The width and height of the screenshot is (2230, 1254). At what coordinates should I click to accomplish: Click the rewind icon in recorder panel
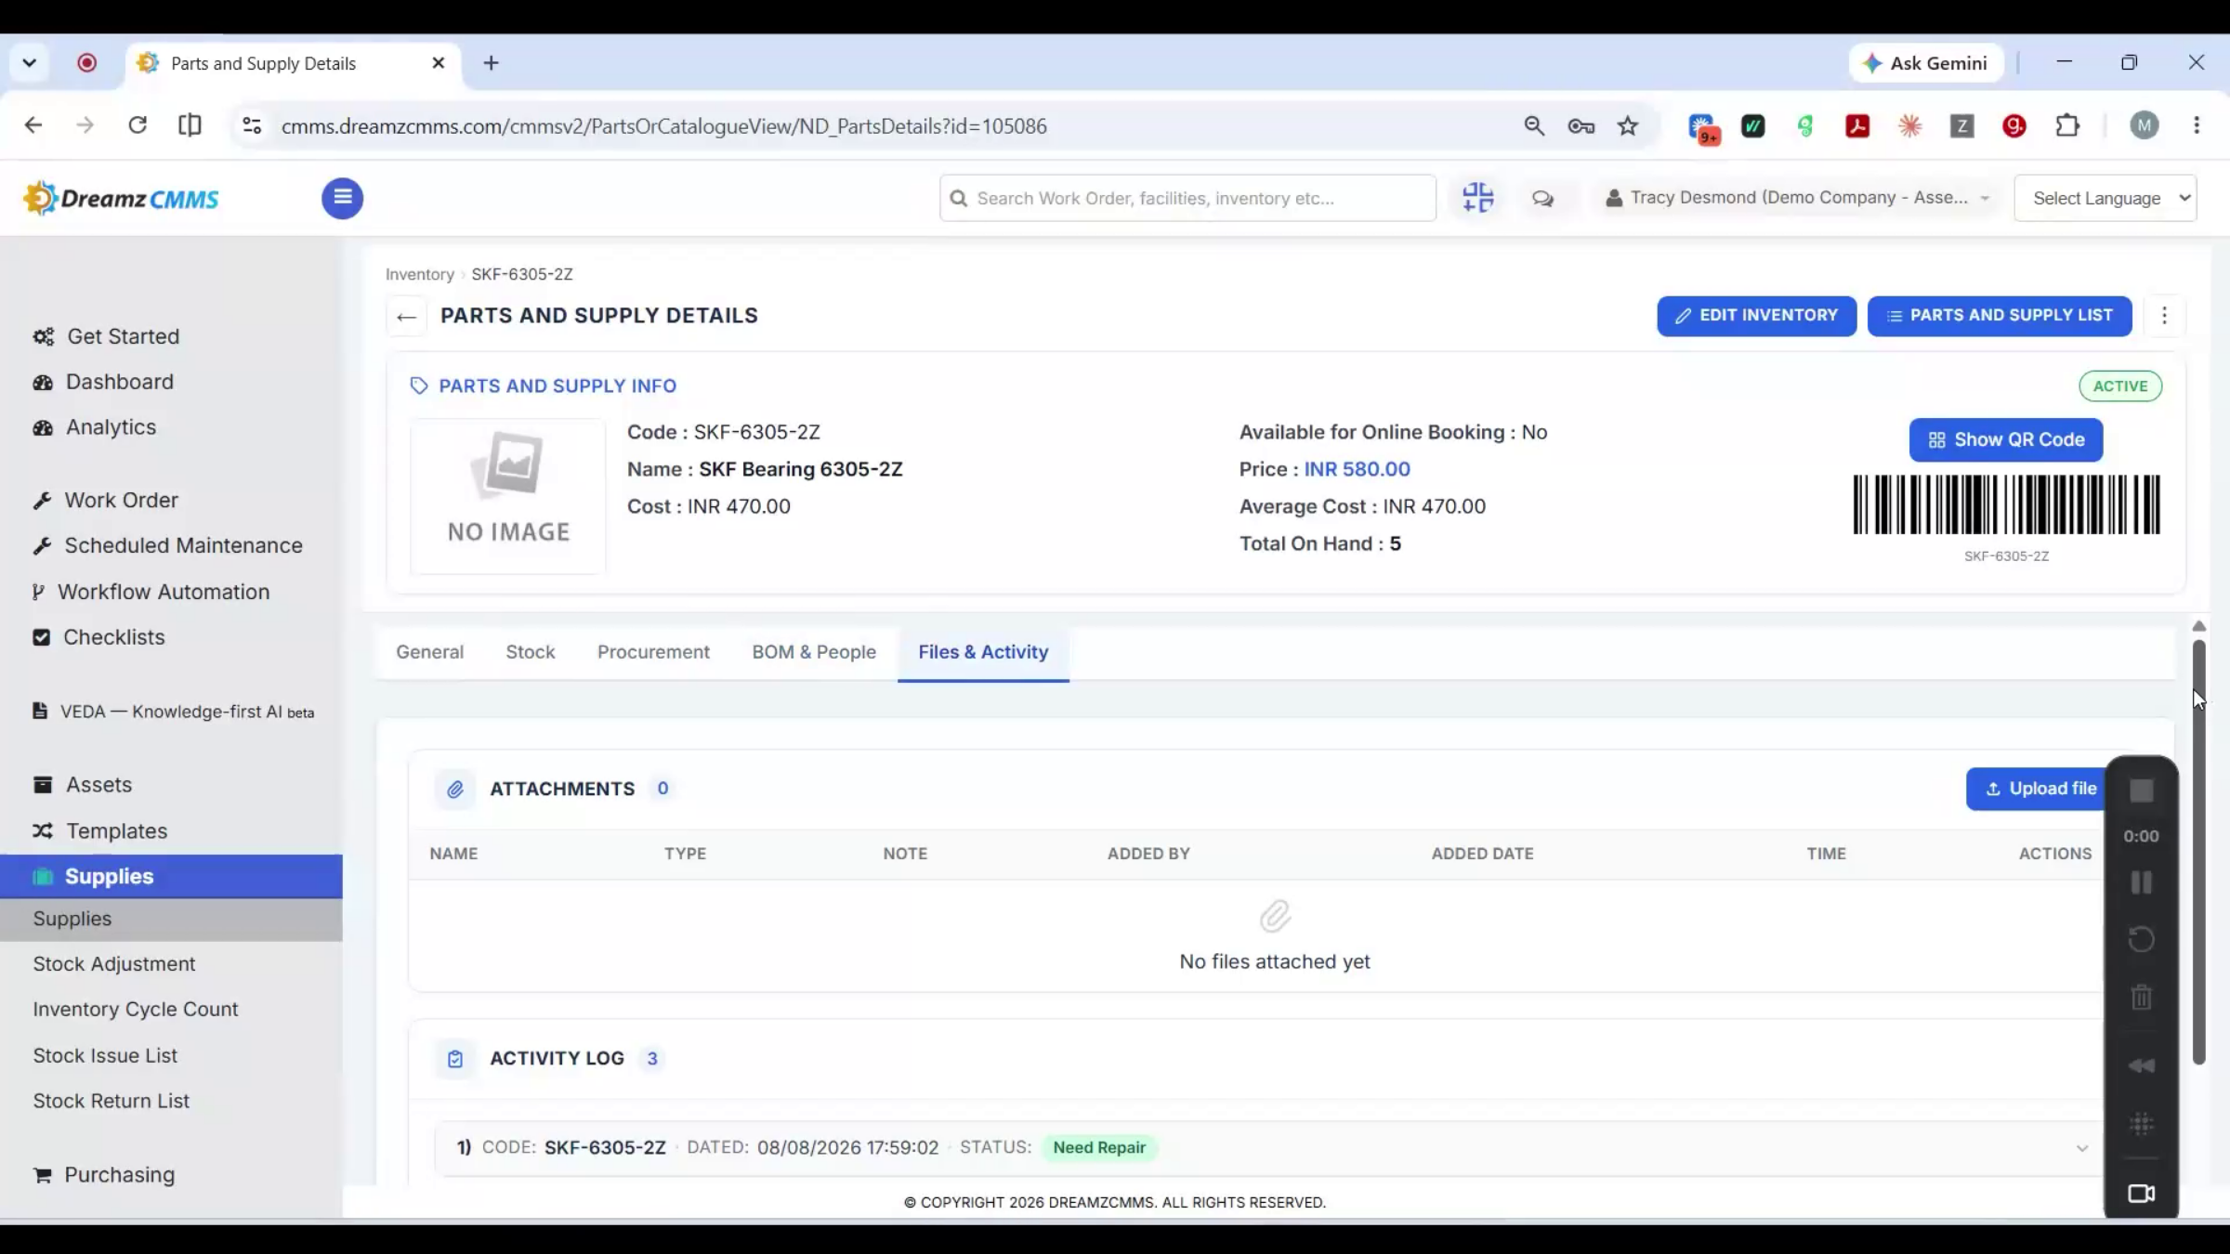coord(2142,1065)
